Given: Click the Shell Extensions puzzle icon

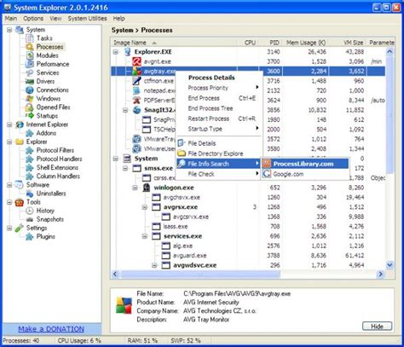Looking at the screenshot, I should [30, 168].
